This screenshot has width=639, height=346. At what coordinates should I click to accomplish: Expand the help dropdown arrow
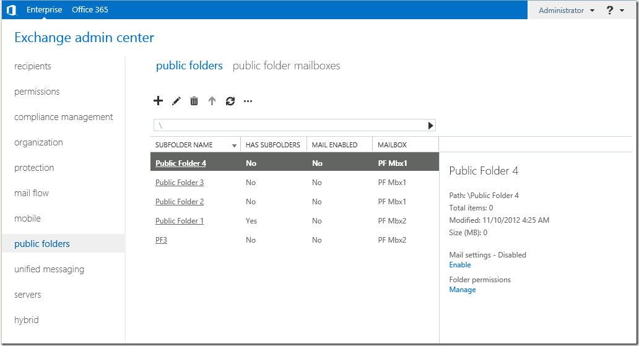[x=622, y=11]
